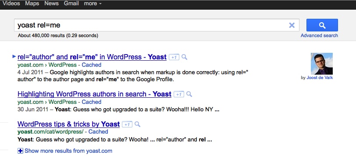Screen dimensions: 356x158
Task: Open Maps in the top navigation bar
Action: [32, 3]
